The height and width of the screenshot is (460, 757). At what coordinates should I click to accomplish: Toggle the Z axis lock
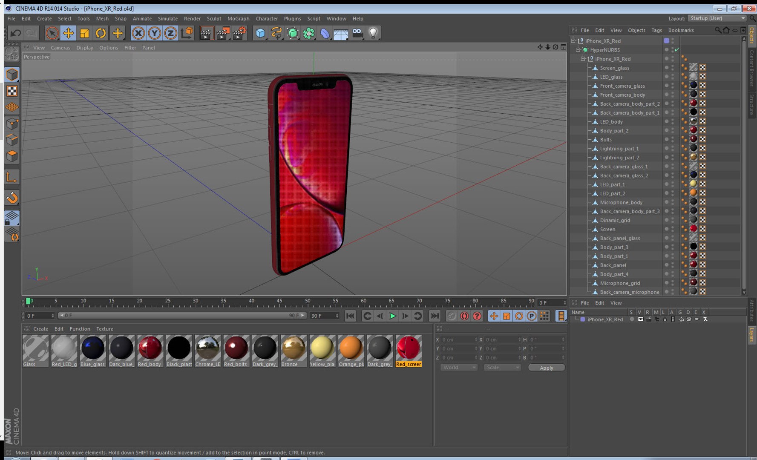170,33
